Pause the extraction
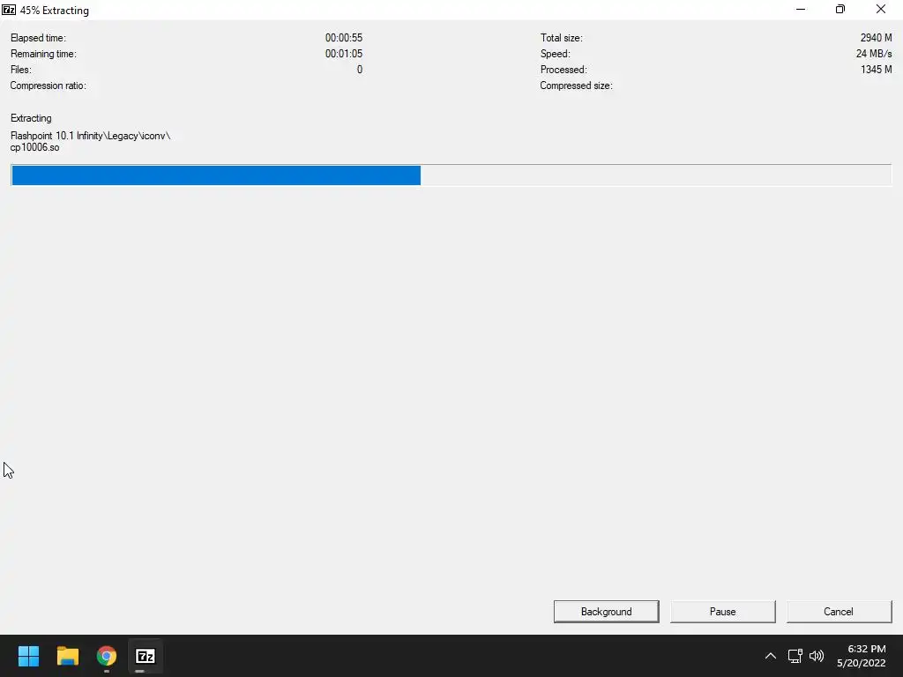The height and width of the screenshot is (677, 903). click(x=722, y=612)
